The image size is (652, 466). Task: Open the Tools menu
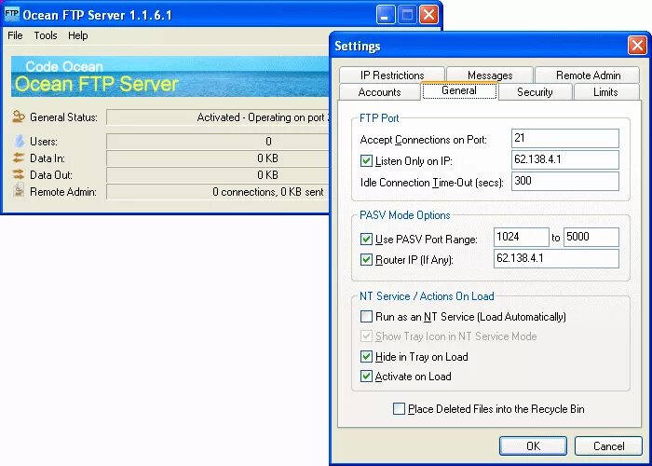[x=46, y=35]
